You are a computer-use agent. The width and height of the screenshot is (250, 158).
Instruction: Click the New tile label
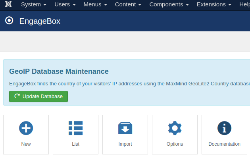[x=26, y=144]
